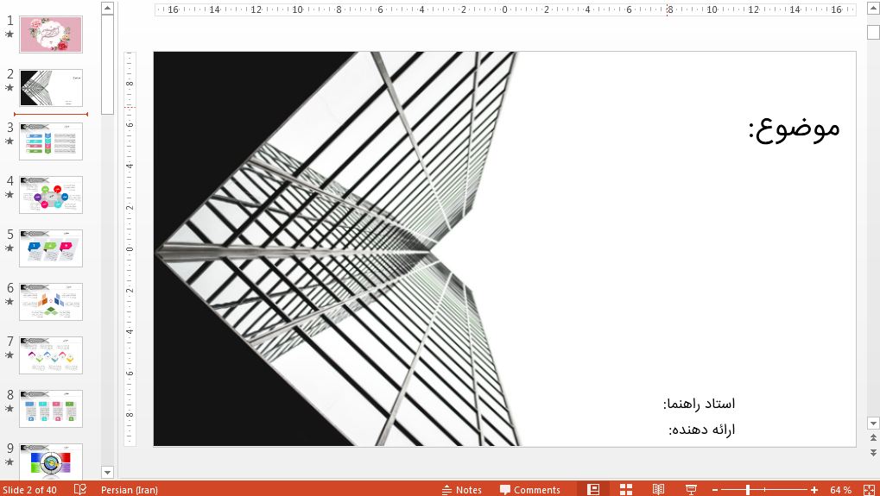Open the Comments pane

coord(529,489)
